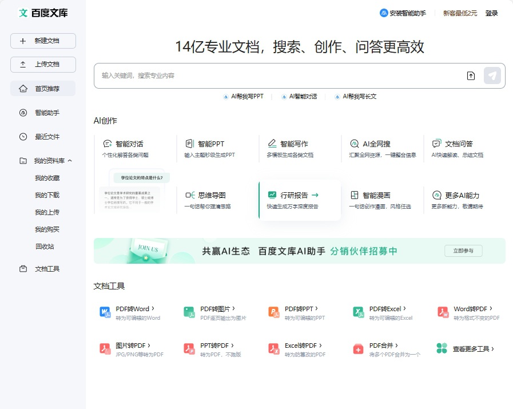Open the 行研报告 arrow link
The height and width of the screenshot is (409, 513).
pos(315,195)
